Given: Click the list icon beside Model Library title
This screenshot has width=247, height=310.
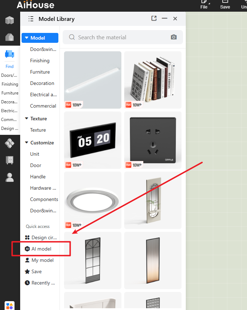Looking at the screenshot, I should [x=31, y=19].
